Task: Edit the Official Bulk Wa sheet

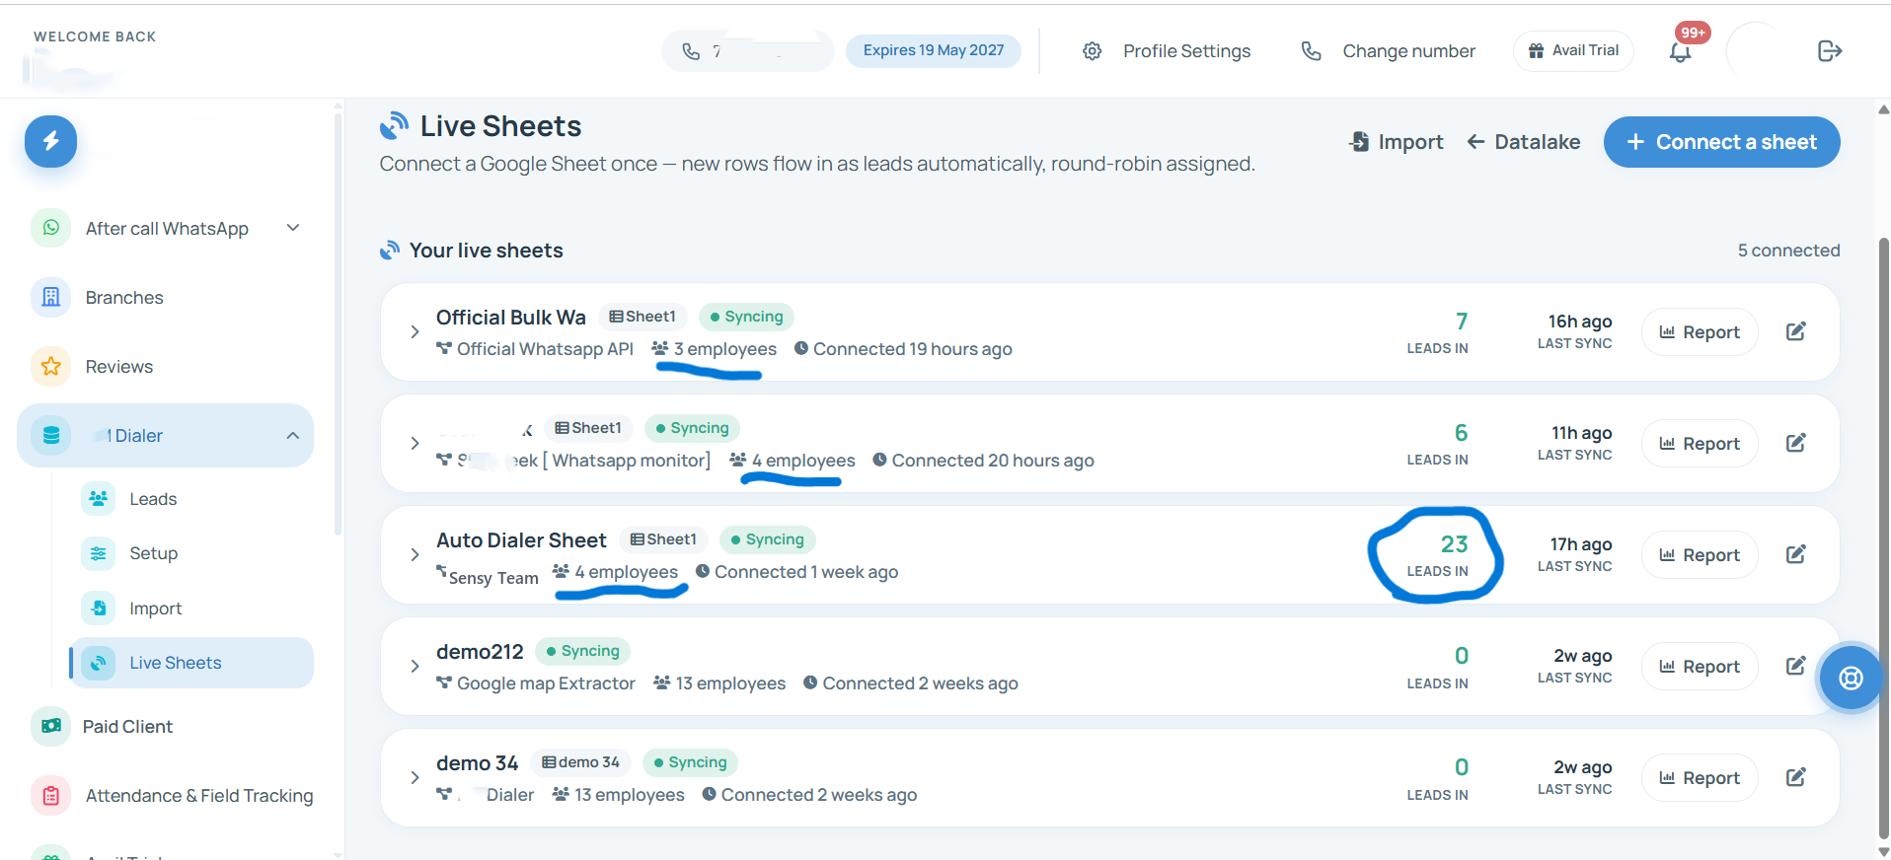Action: click(1796, 331)
